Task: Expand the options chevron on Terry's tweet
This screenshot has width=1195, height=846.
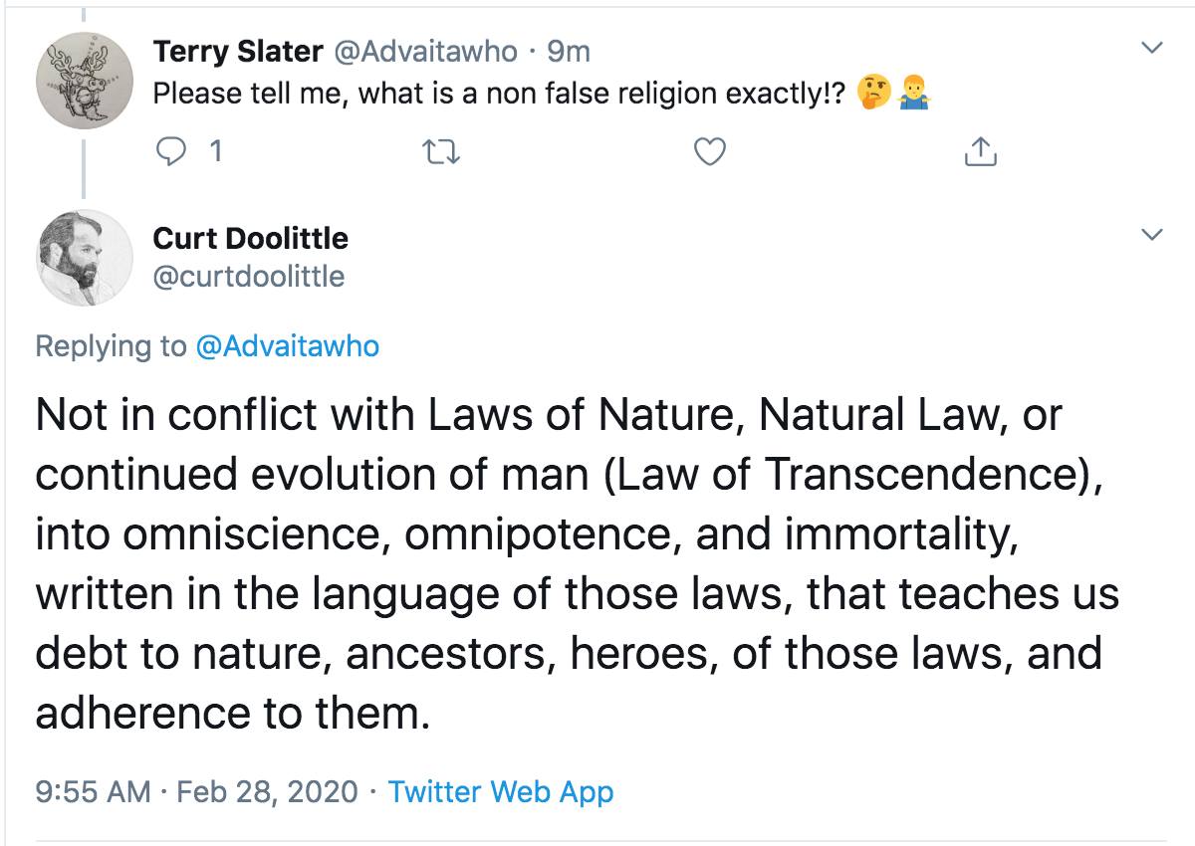Action: coord(1152,47)
